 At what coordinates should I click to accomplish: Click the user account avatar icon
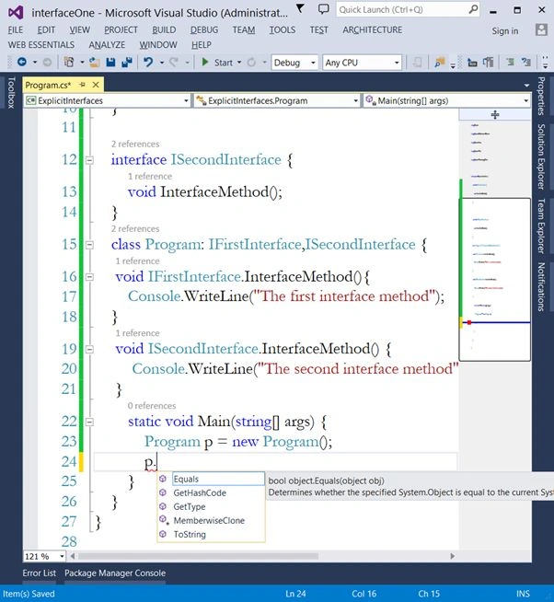tap(541, 30)
